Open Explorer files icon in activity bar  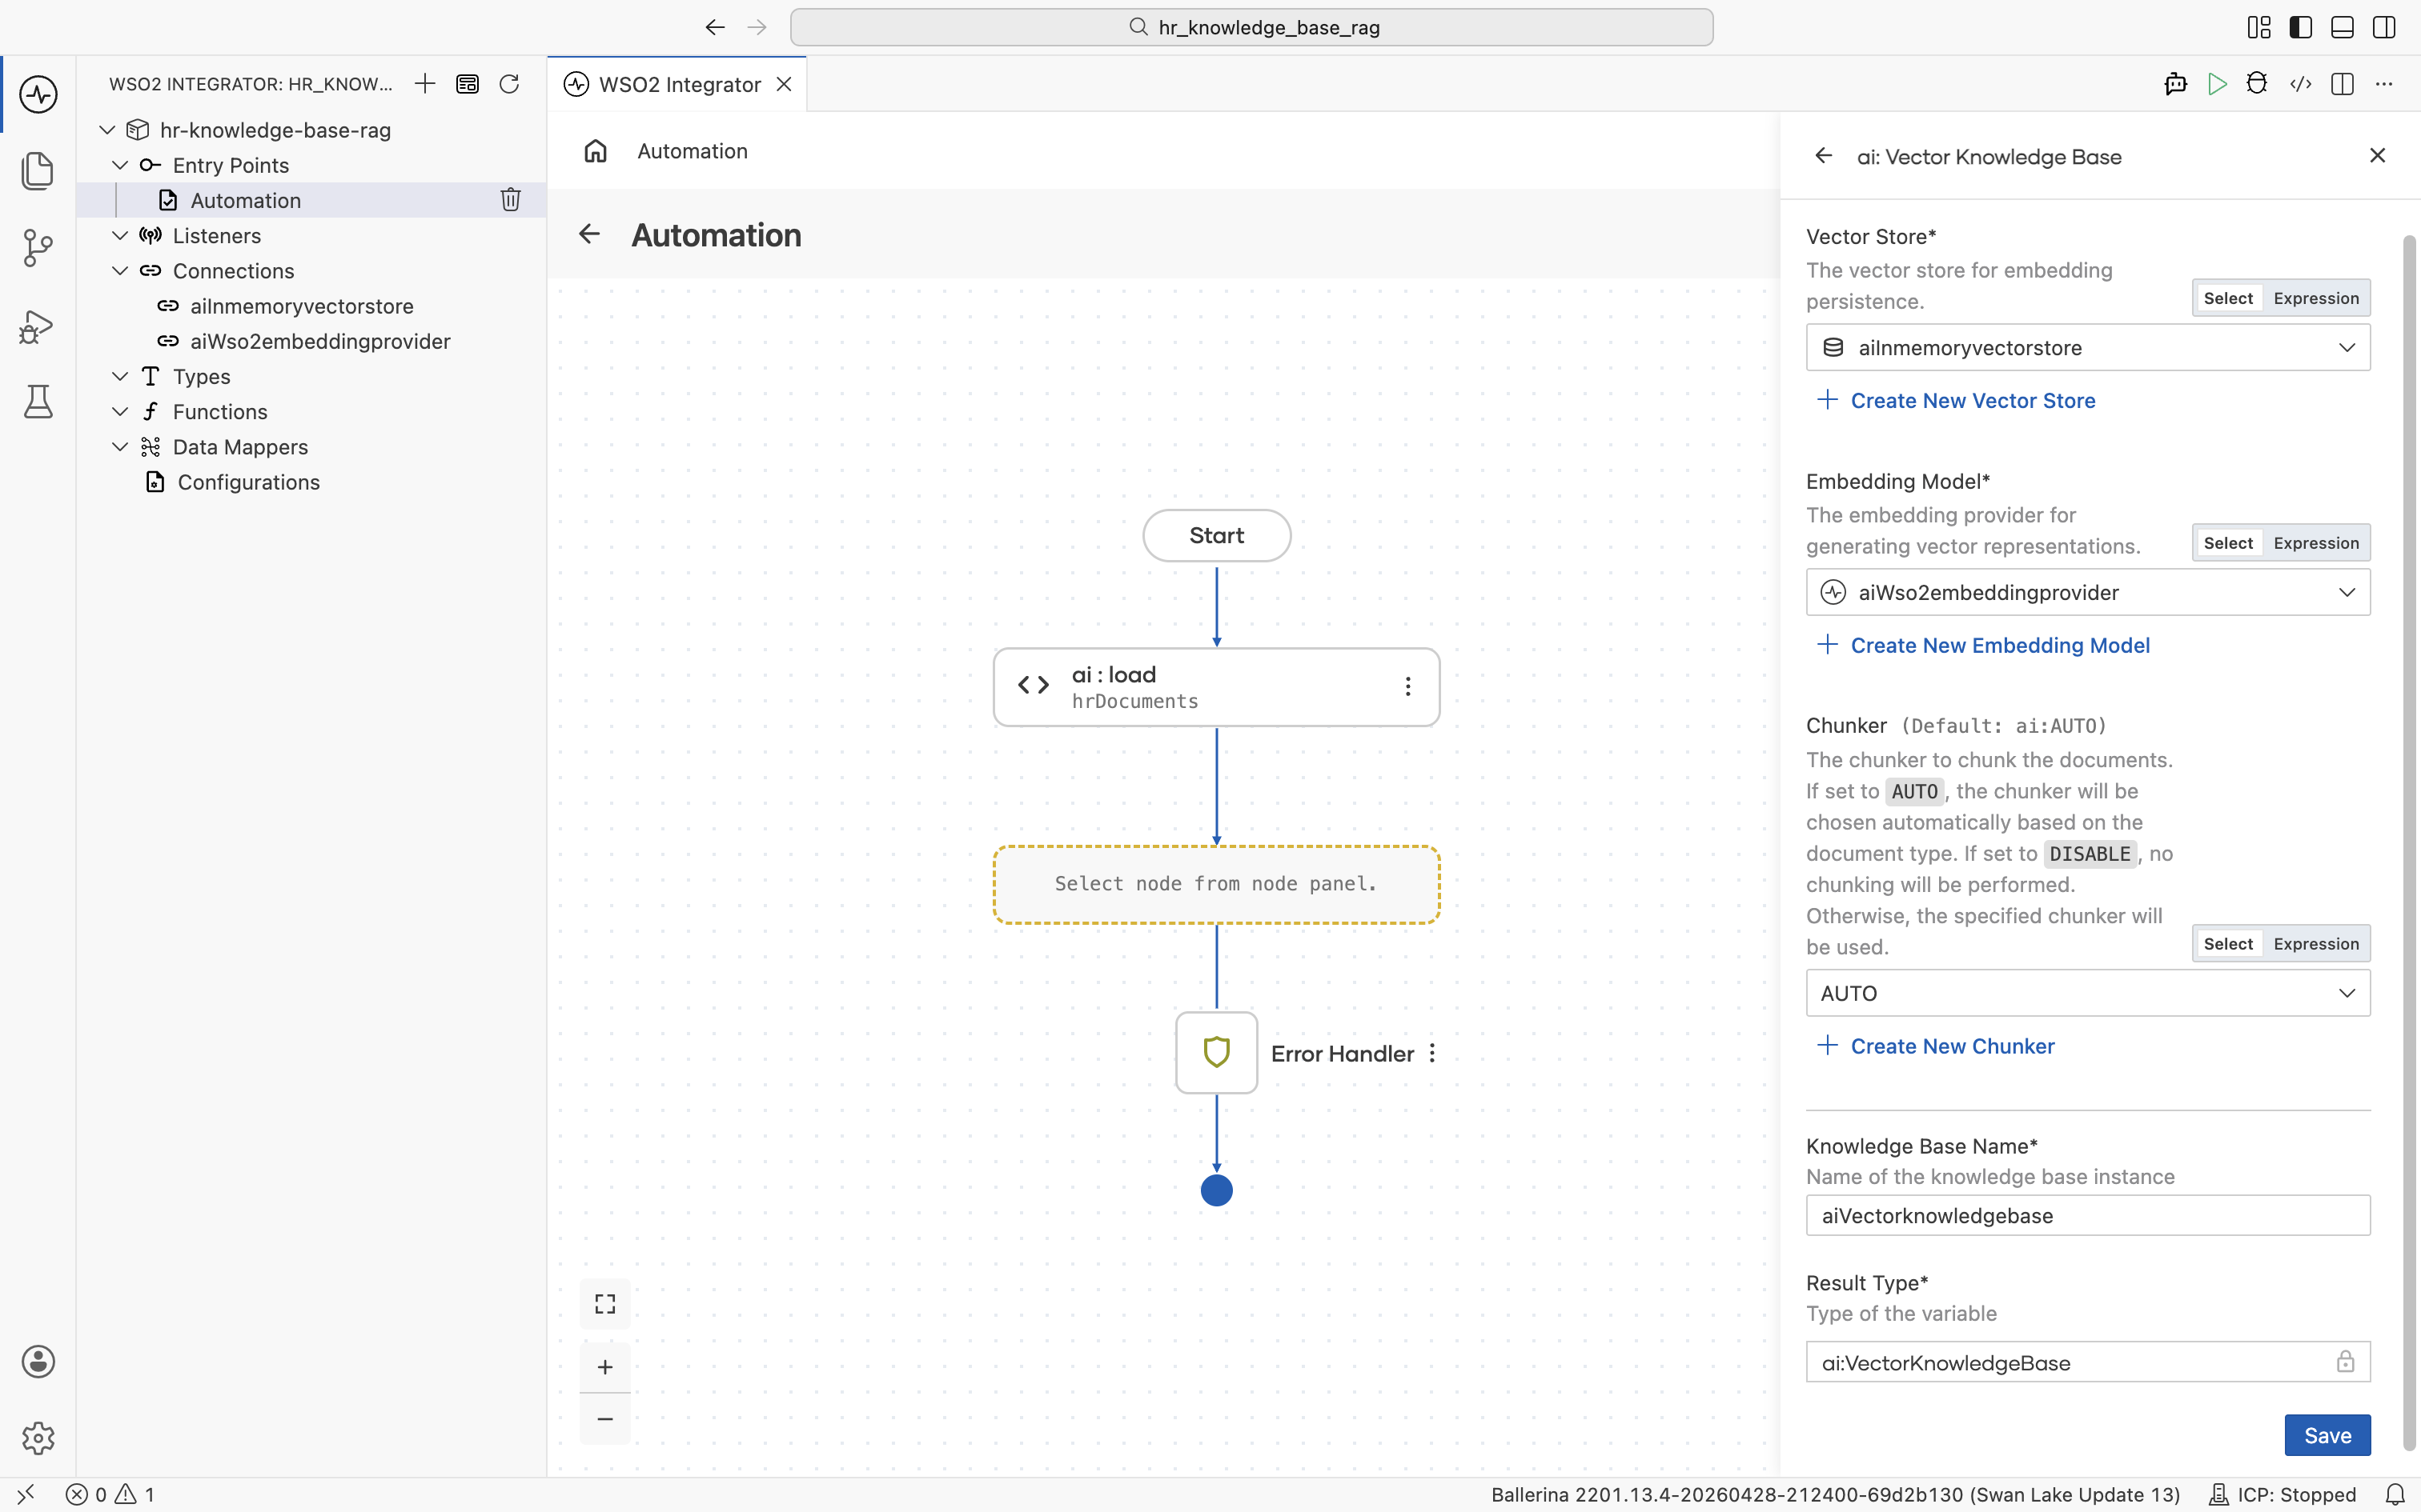tap(38, 171)
